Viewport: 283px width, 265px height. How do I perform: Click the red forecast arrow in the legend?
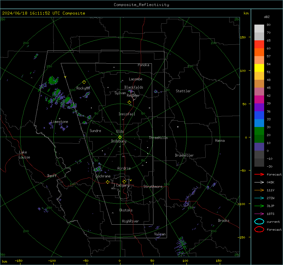coord(259,174)
